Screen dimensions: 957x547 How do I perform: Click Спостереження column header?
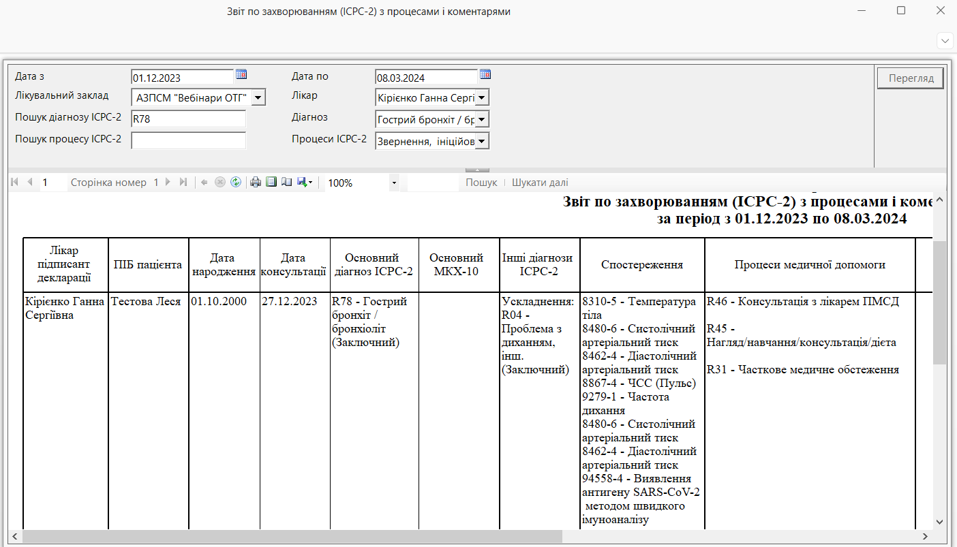click(x=642, y=265)
